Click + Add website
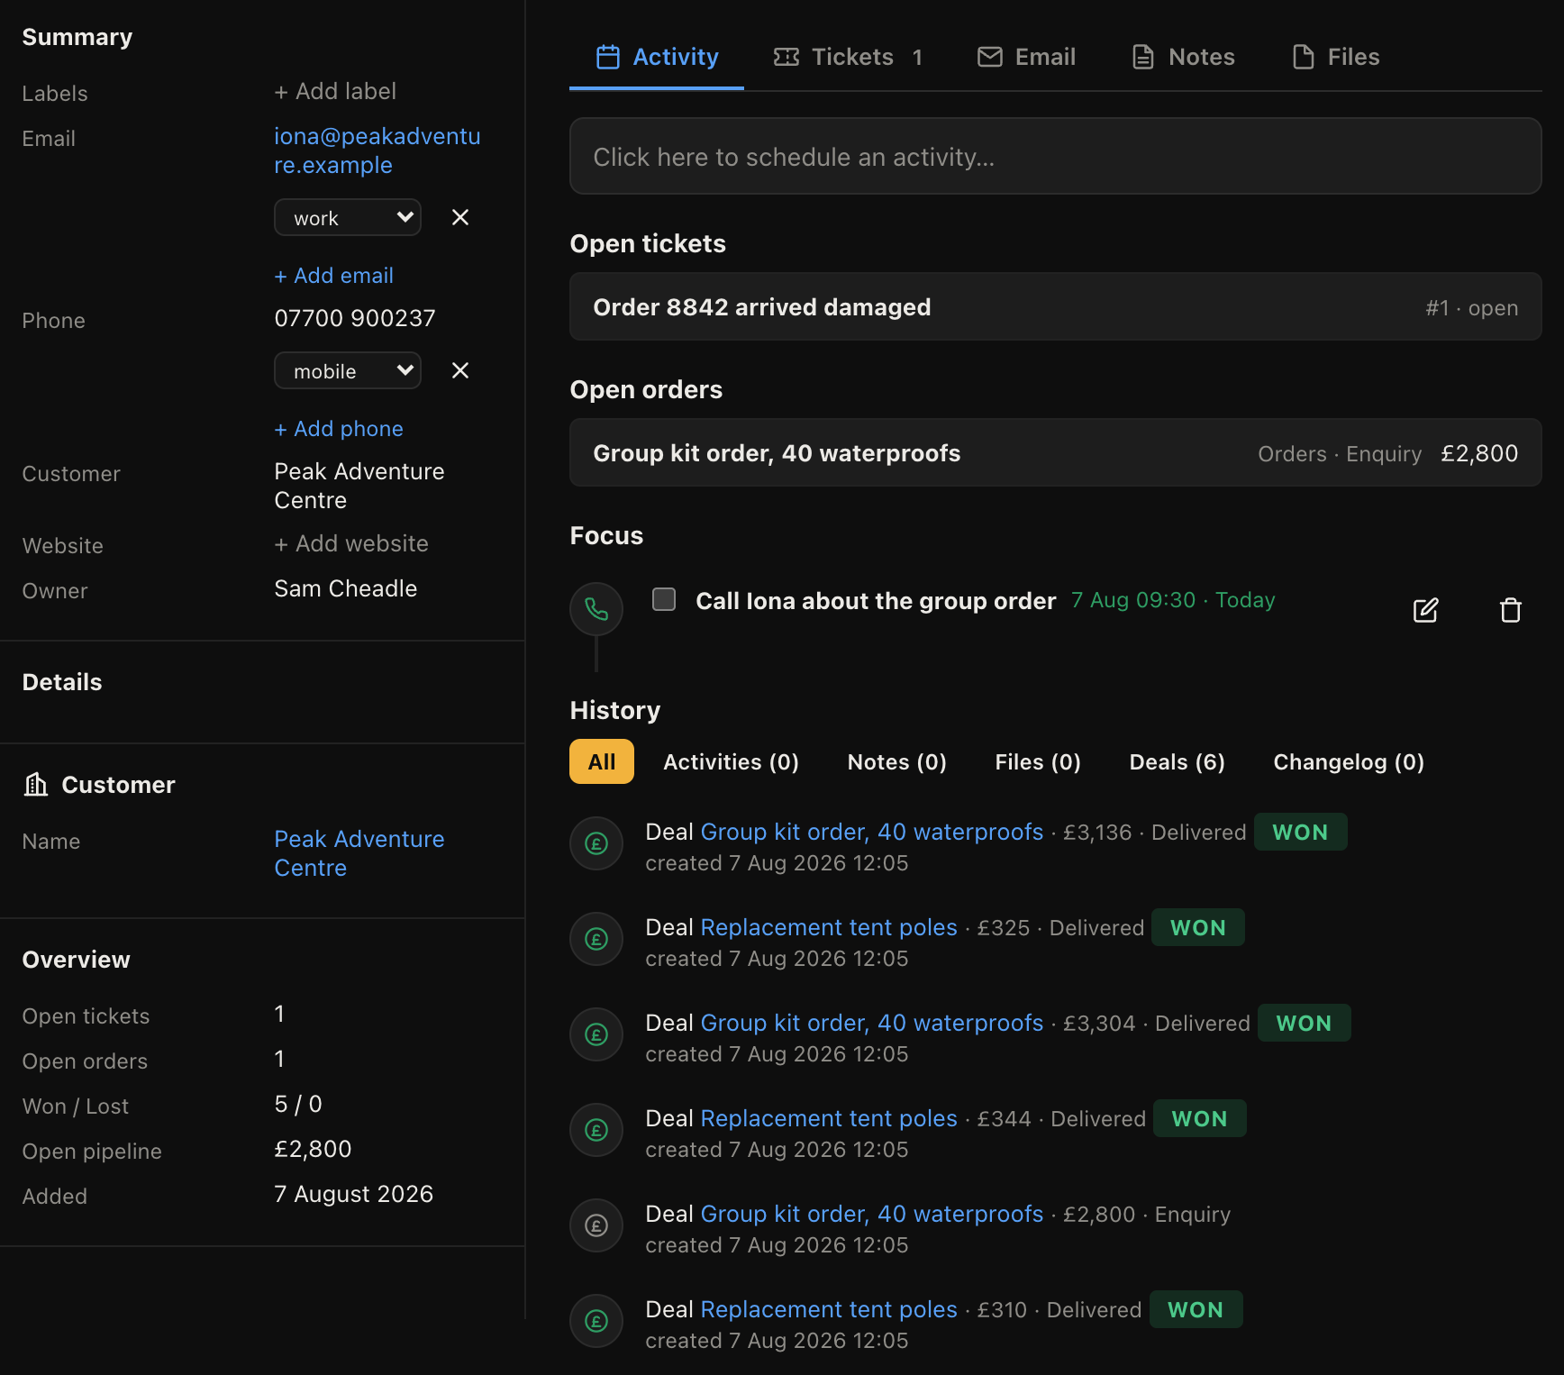The image size is (1564, 1375). tap(351, 543)
